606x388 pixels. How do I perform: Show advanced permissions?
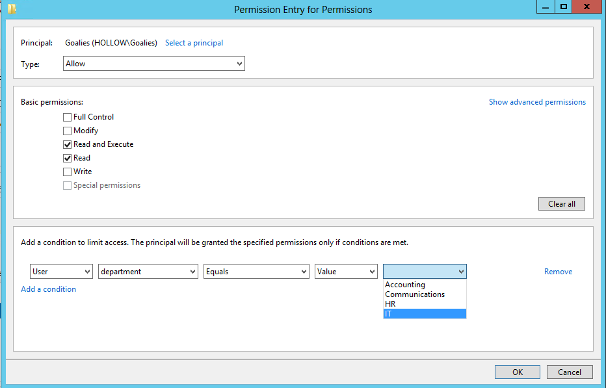(537, 102)
